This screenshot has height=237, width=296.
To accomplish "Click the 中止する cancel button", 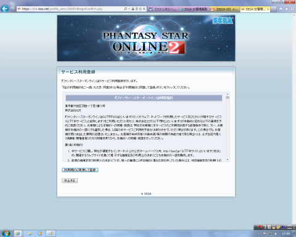I will (x=70, y=181).
